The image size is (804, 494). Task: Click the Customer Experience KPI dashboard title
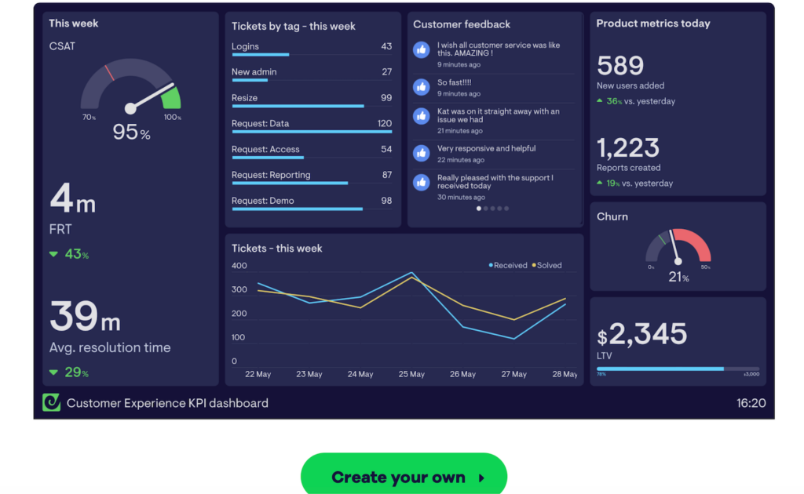(x=167, y=403)
